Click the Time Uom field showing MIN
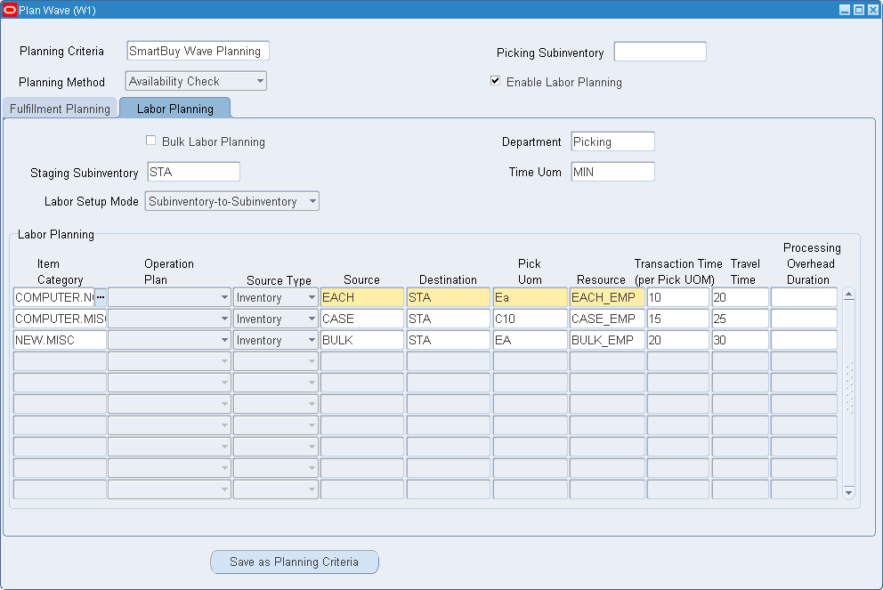This screenshot has height=590, width=883. tap(612, 172)
